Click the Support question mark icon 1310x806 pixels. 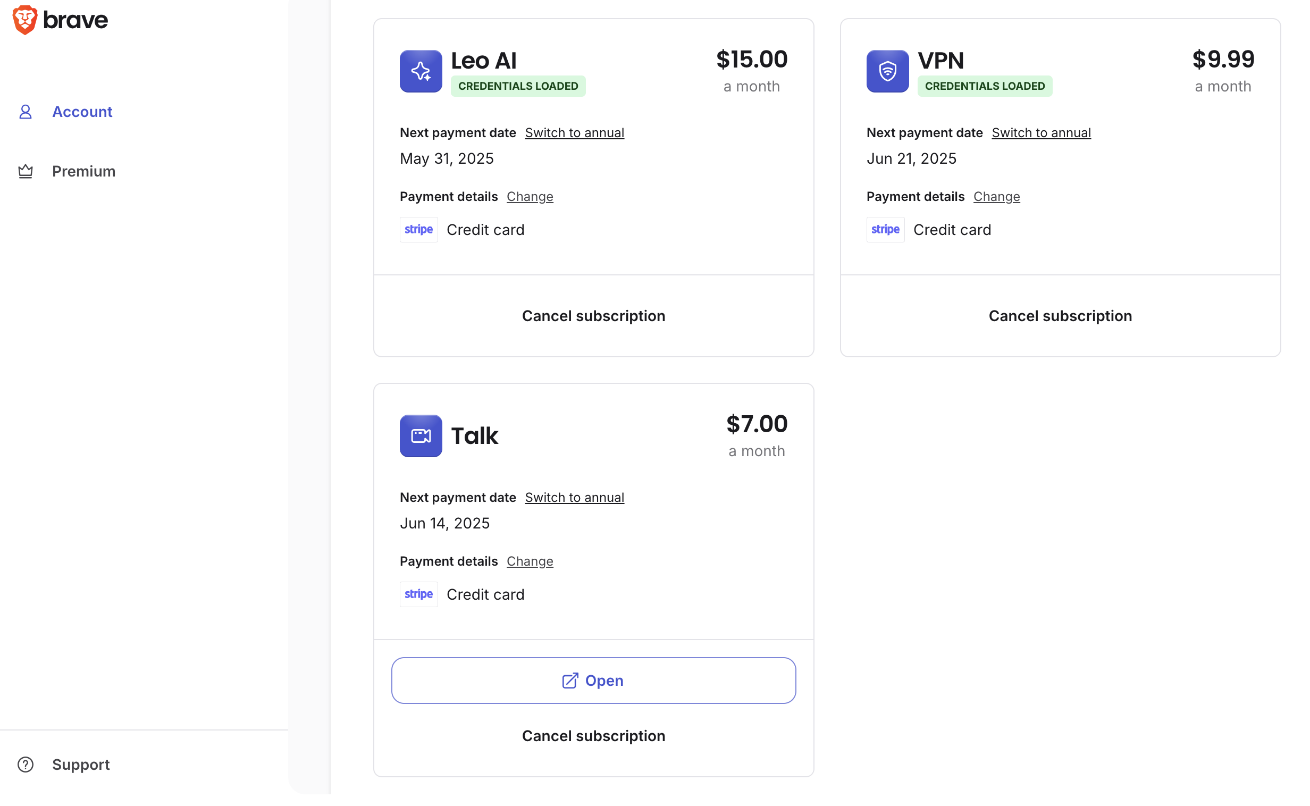[26, 765]
